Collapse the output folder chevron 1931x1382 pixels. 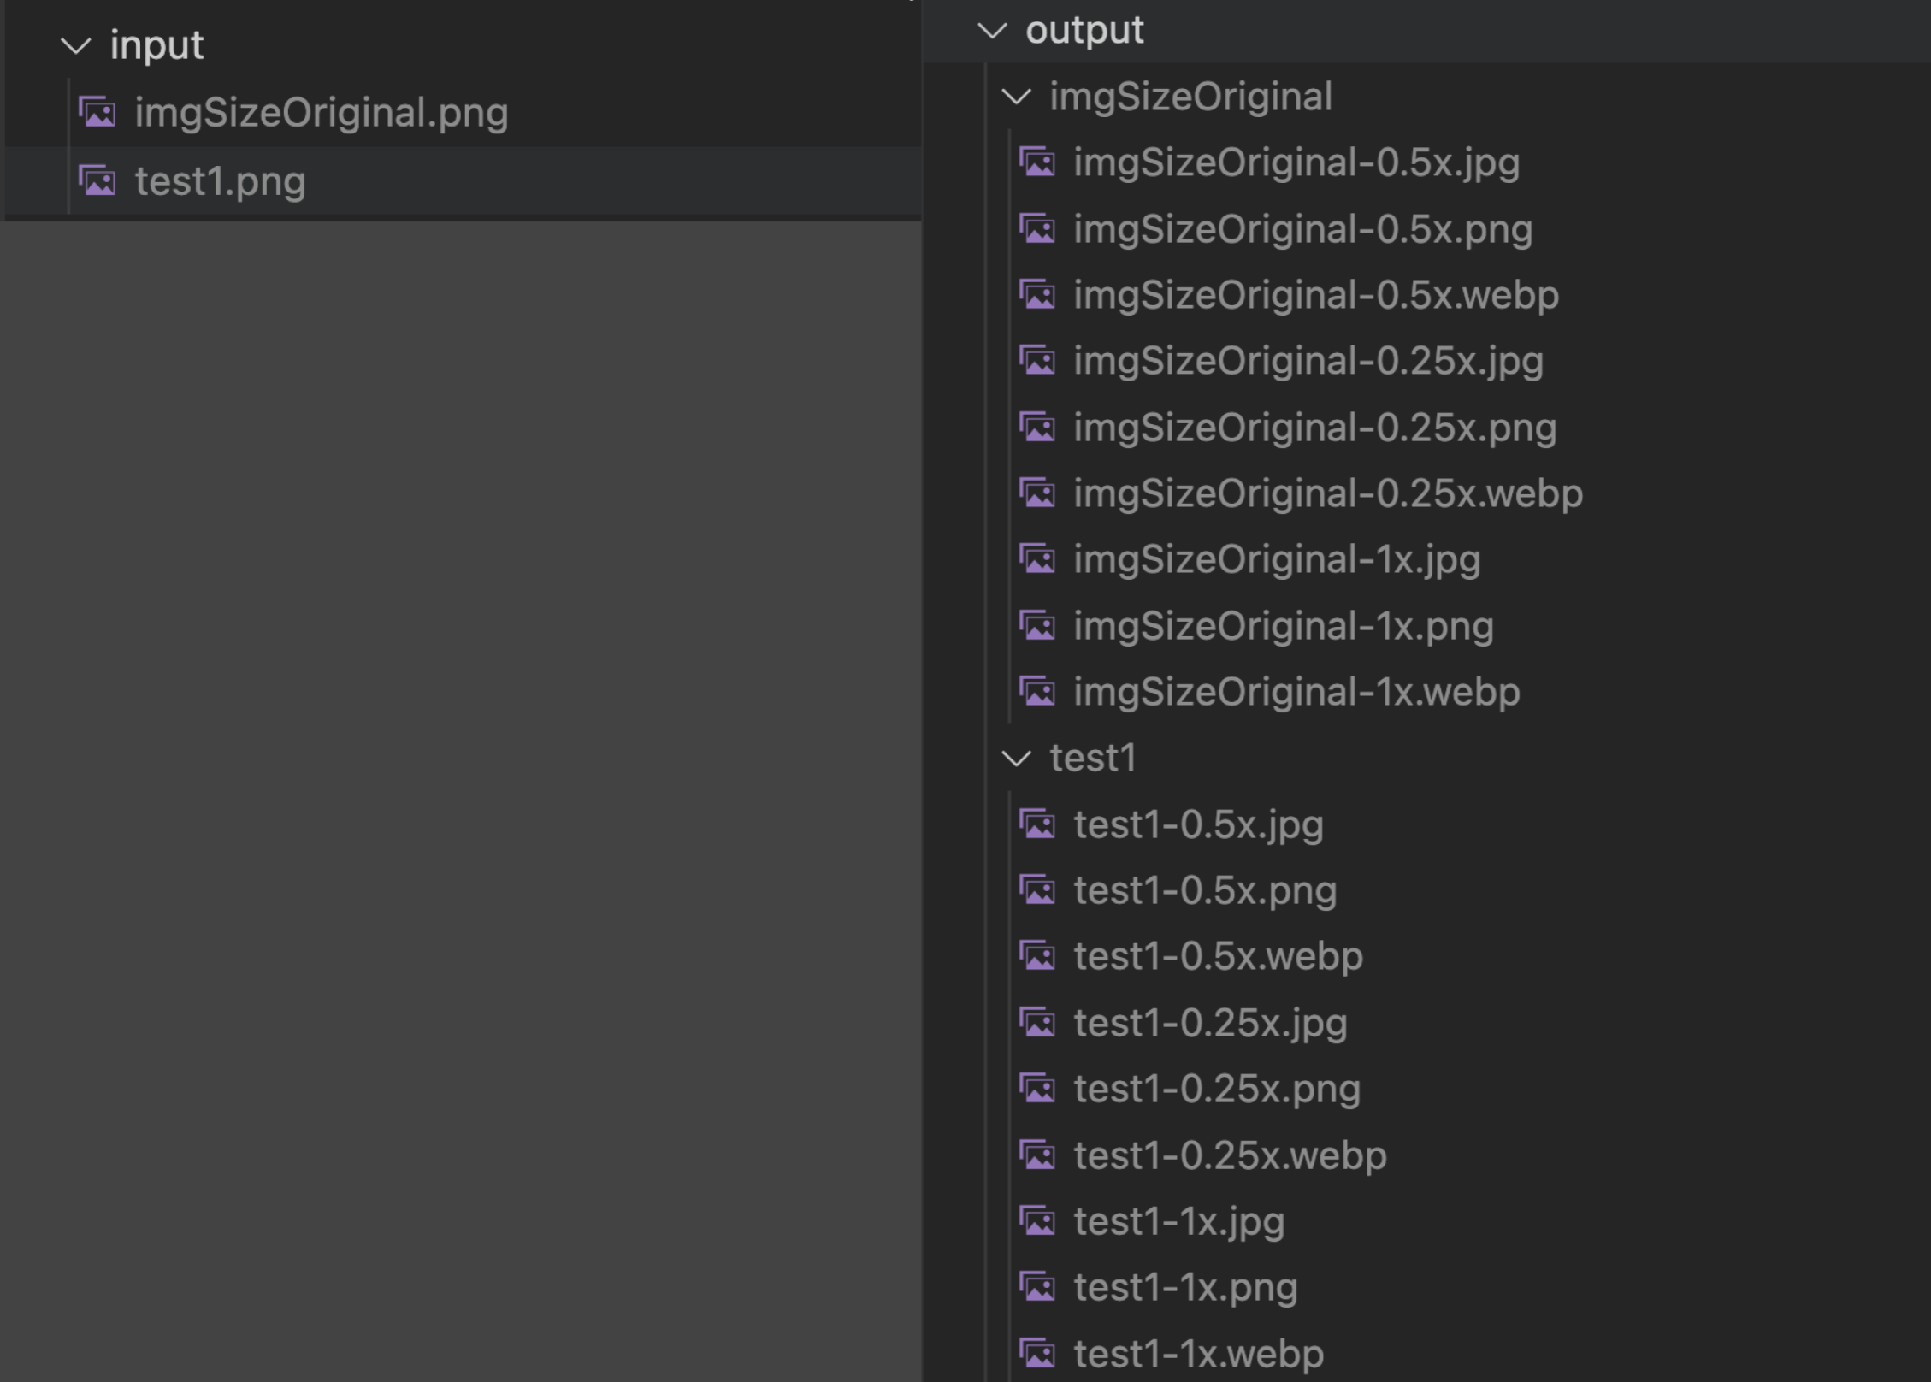point(992,31)
